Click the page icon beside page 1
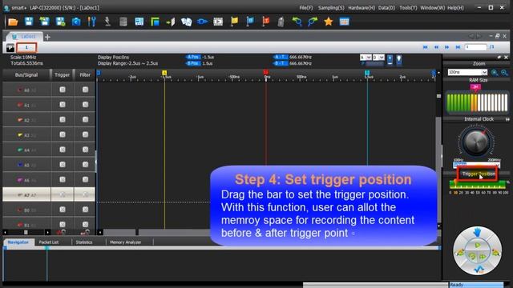The width and height of the screenshot is (513, 288). coord(10,48)
